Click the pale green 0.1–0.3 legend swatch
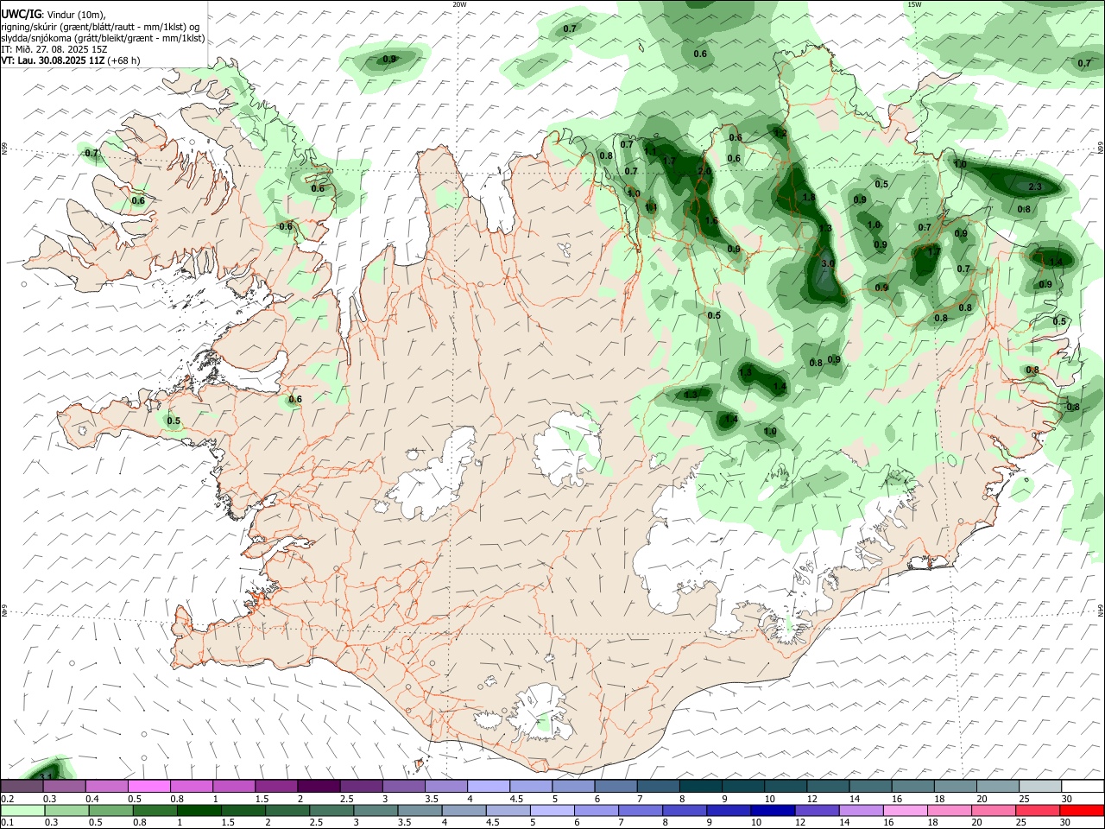Viewport: 1105px width, 829px height. coord(22,810)
